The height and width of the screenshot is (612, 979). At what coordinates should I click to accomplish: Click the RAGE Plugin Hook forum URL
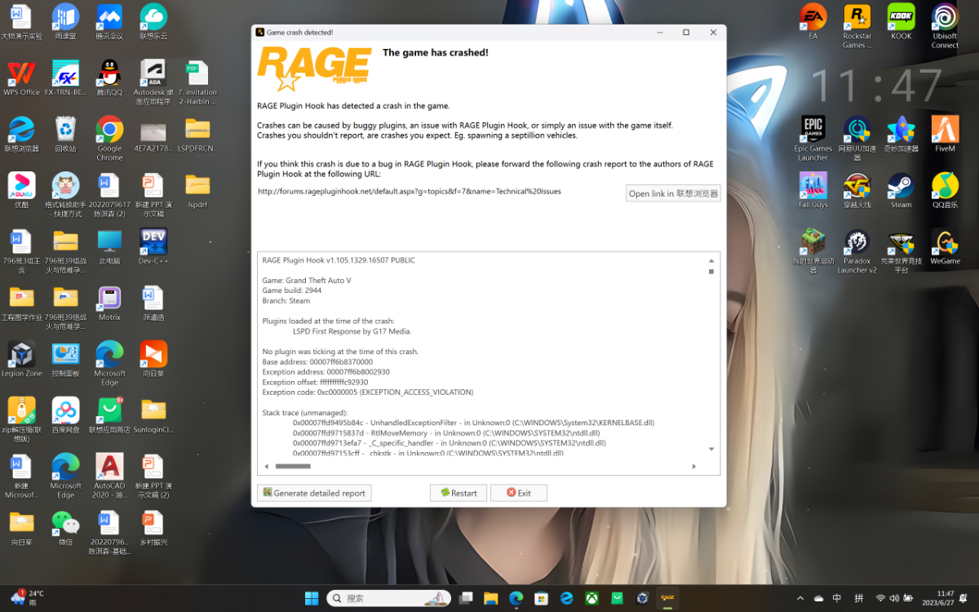pyautogui.click(x=410, y=192)
